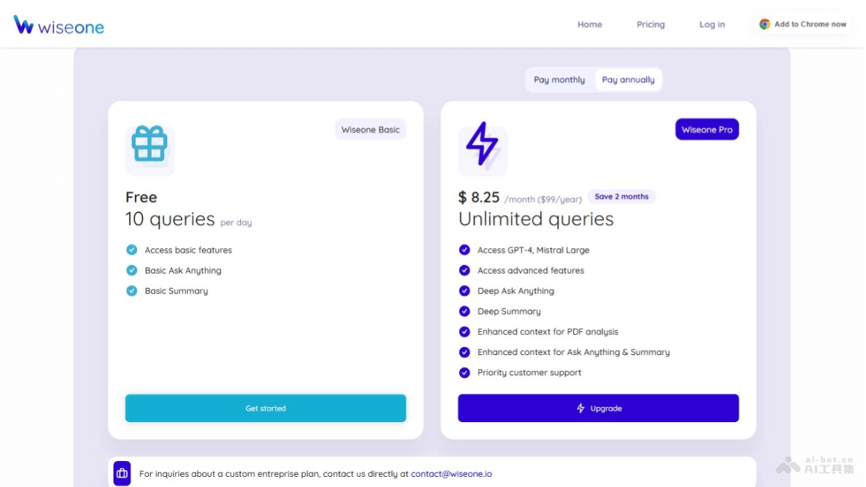Click the briefcase icon for enterprise inquiries

tap(122, 473)
